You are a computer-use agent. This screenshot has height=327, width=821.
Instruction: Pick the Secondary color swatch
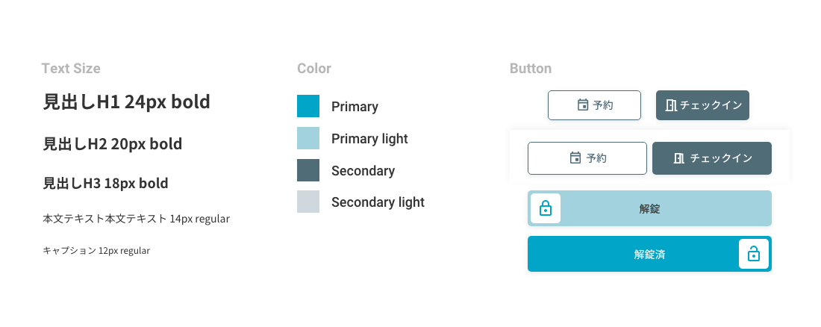[308, 170]
